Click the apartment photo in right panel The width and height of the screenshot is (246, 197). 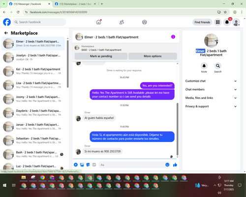tap(211, 40)
